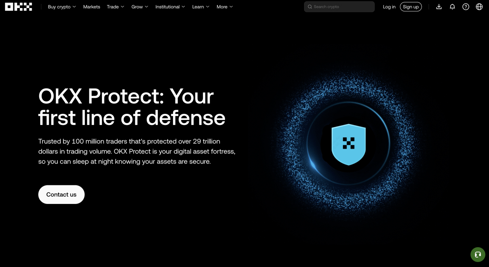Open the globe language selector icon

tap(479, 7)
